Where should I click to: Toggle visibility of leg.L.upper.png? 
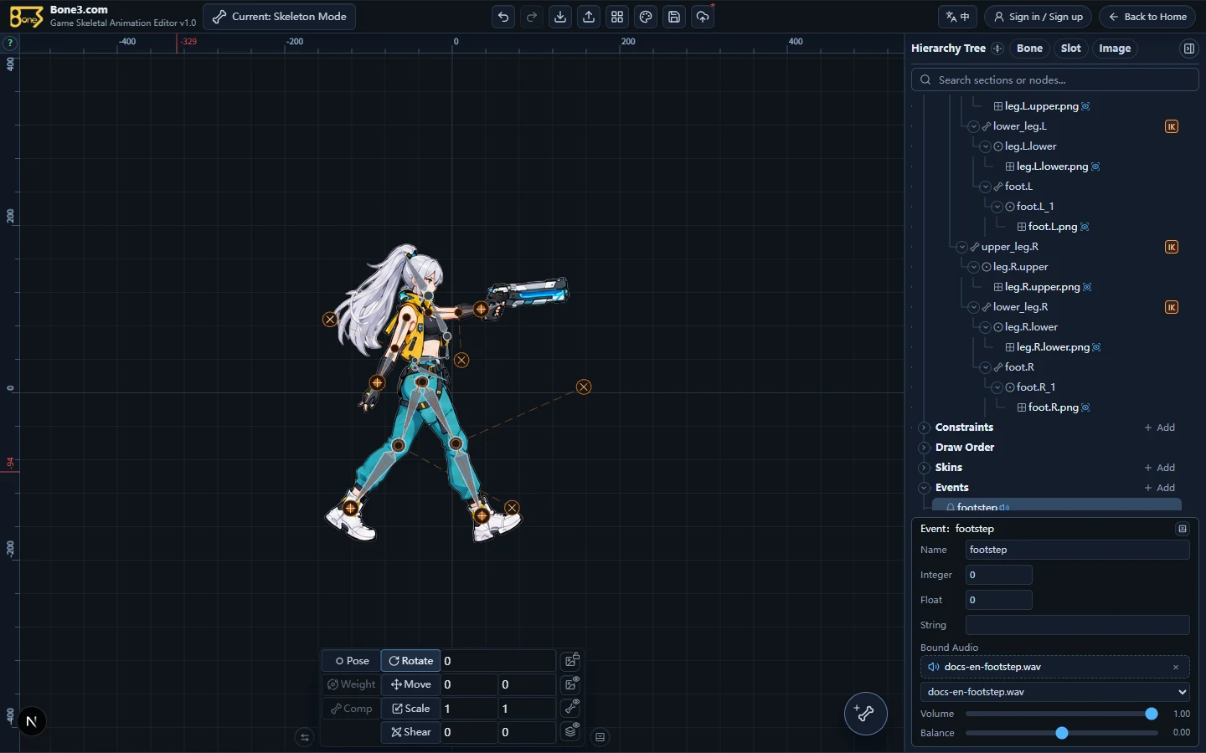tap(1085, 106)
